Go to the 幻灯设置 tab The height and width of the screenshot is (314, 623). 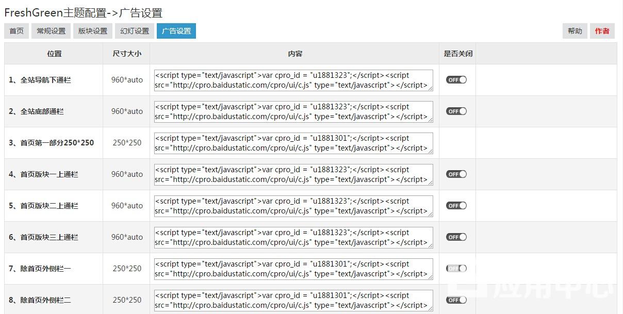pos(135,31)
